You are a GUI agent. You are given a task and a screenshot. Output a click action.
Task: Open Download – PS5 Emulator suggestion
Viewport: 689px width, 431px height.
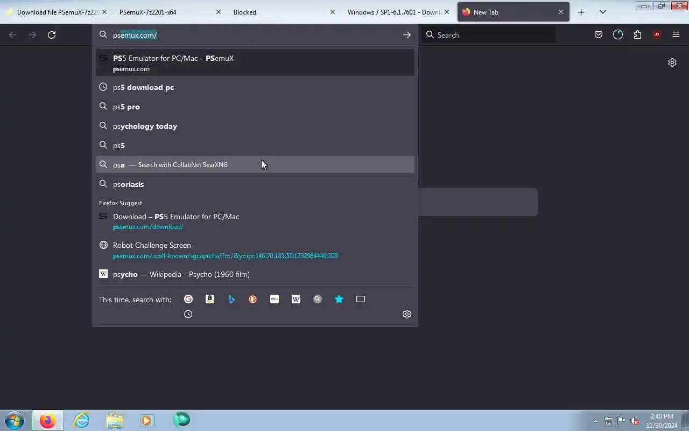(x=255, y=221)
